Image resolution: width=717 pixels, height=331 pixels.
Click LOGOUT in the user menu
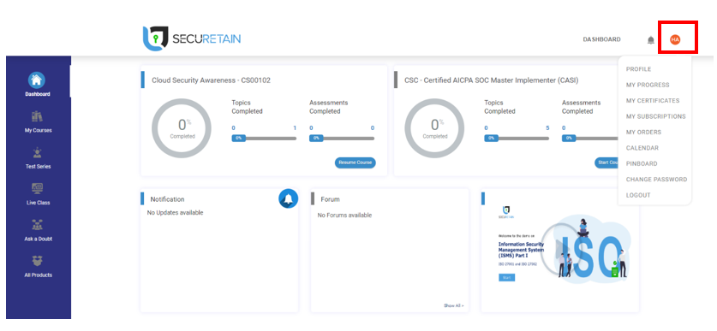point(638,195)
